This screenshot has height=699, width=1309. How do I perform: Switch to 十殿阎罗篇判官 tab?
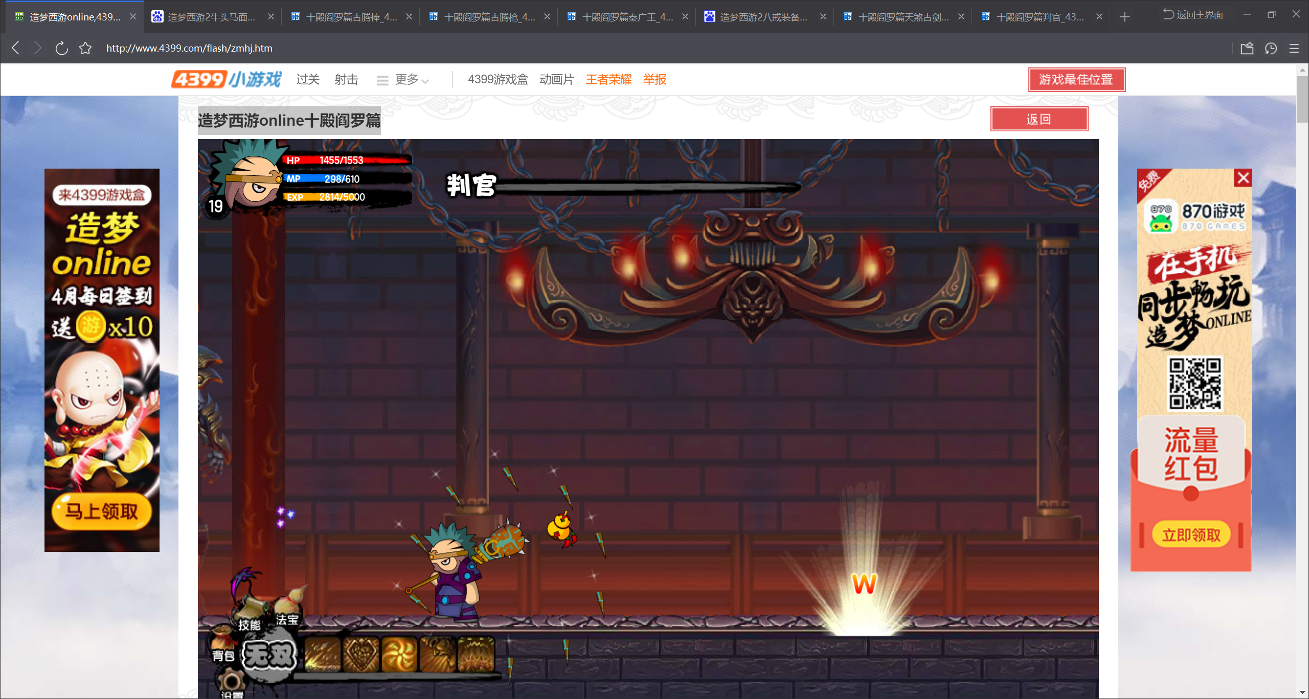[1041, 17]
